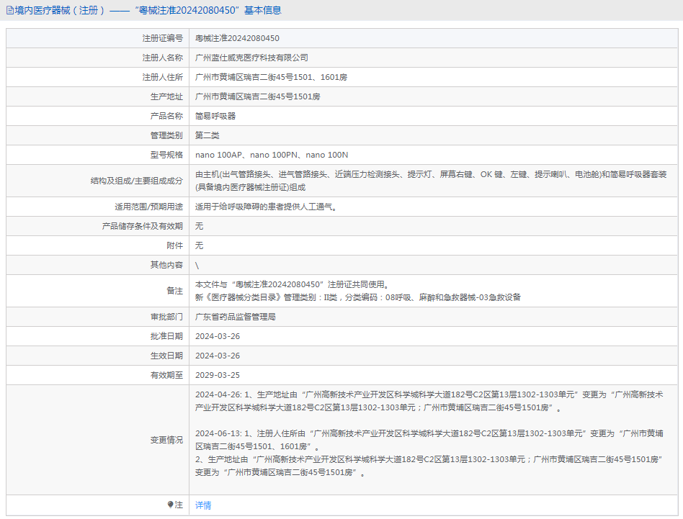Select change entry dated 2024-04-26
The width and height of the screenshot is (683, 519).
(x=429, y=401)
